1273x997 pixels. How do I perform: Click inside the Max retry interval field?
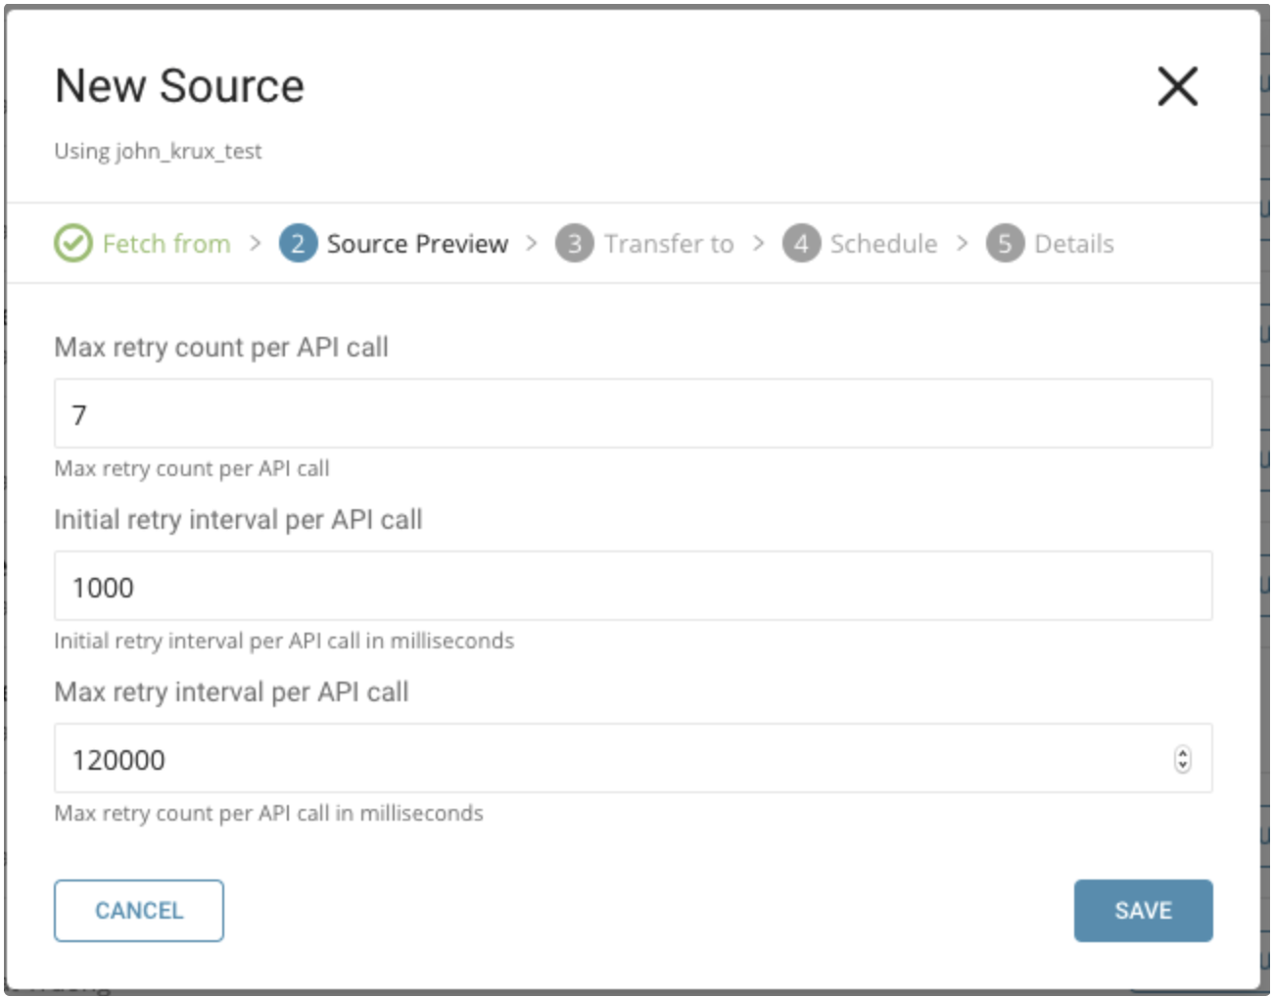607,759
